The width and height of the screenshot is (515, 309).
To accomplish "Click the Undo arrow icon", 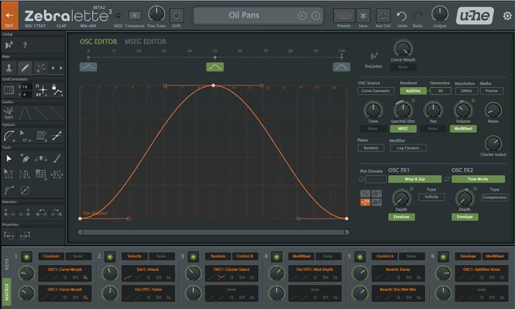I will pos(402,16).
